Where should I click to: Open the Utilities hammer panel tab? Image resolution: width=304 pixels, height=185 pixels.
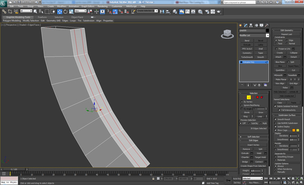pyautogui.click(x=267, y=25)
